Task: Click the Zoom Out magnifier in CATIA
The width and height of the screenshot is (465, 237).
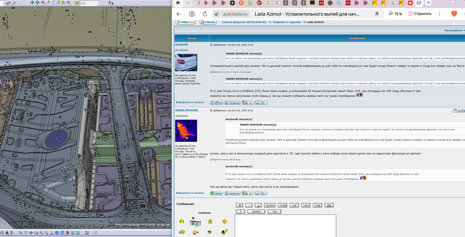Action: coord(46,233)
